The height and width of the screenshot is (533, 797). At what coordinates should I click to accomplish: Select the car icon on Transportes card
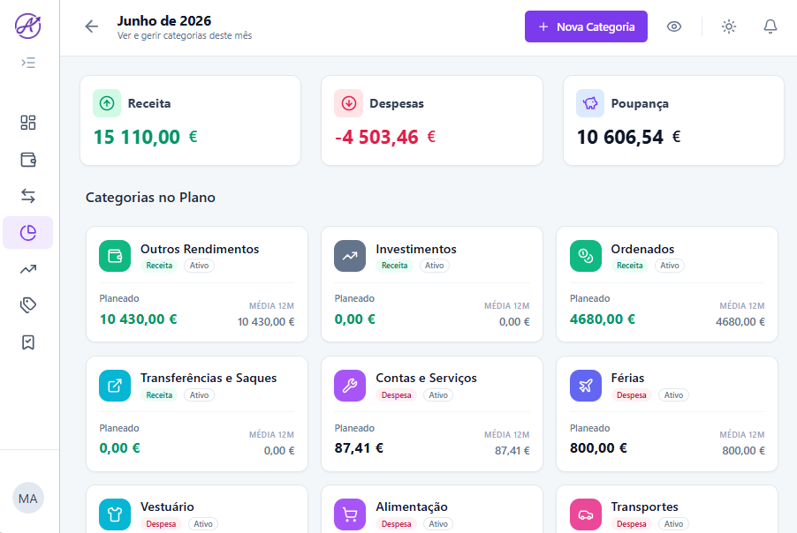coord(585,514)
